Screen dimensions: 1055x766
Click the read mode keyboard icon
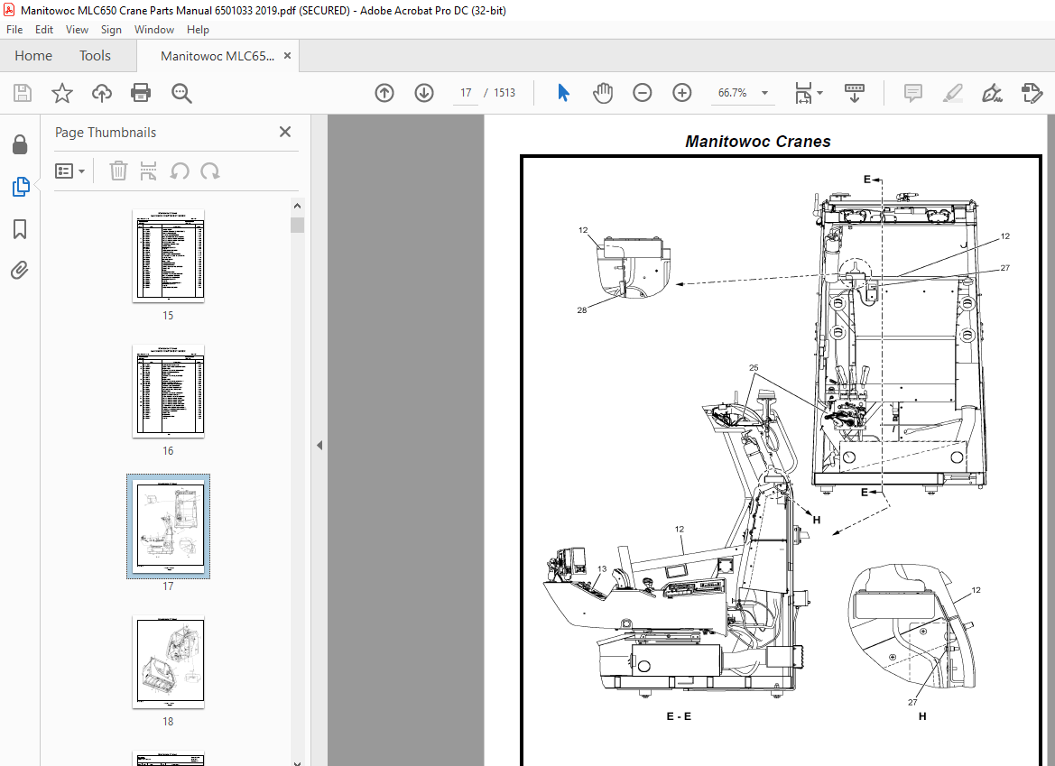[854, 93]
